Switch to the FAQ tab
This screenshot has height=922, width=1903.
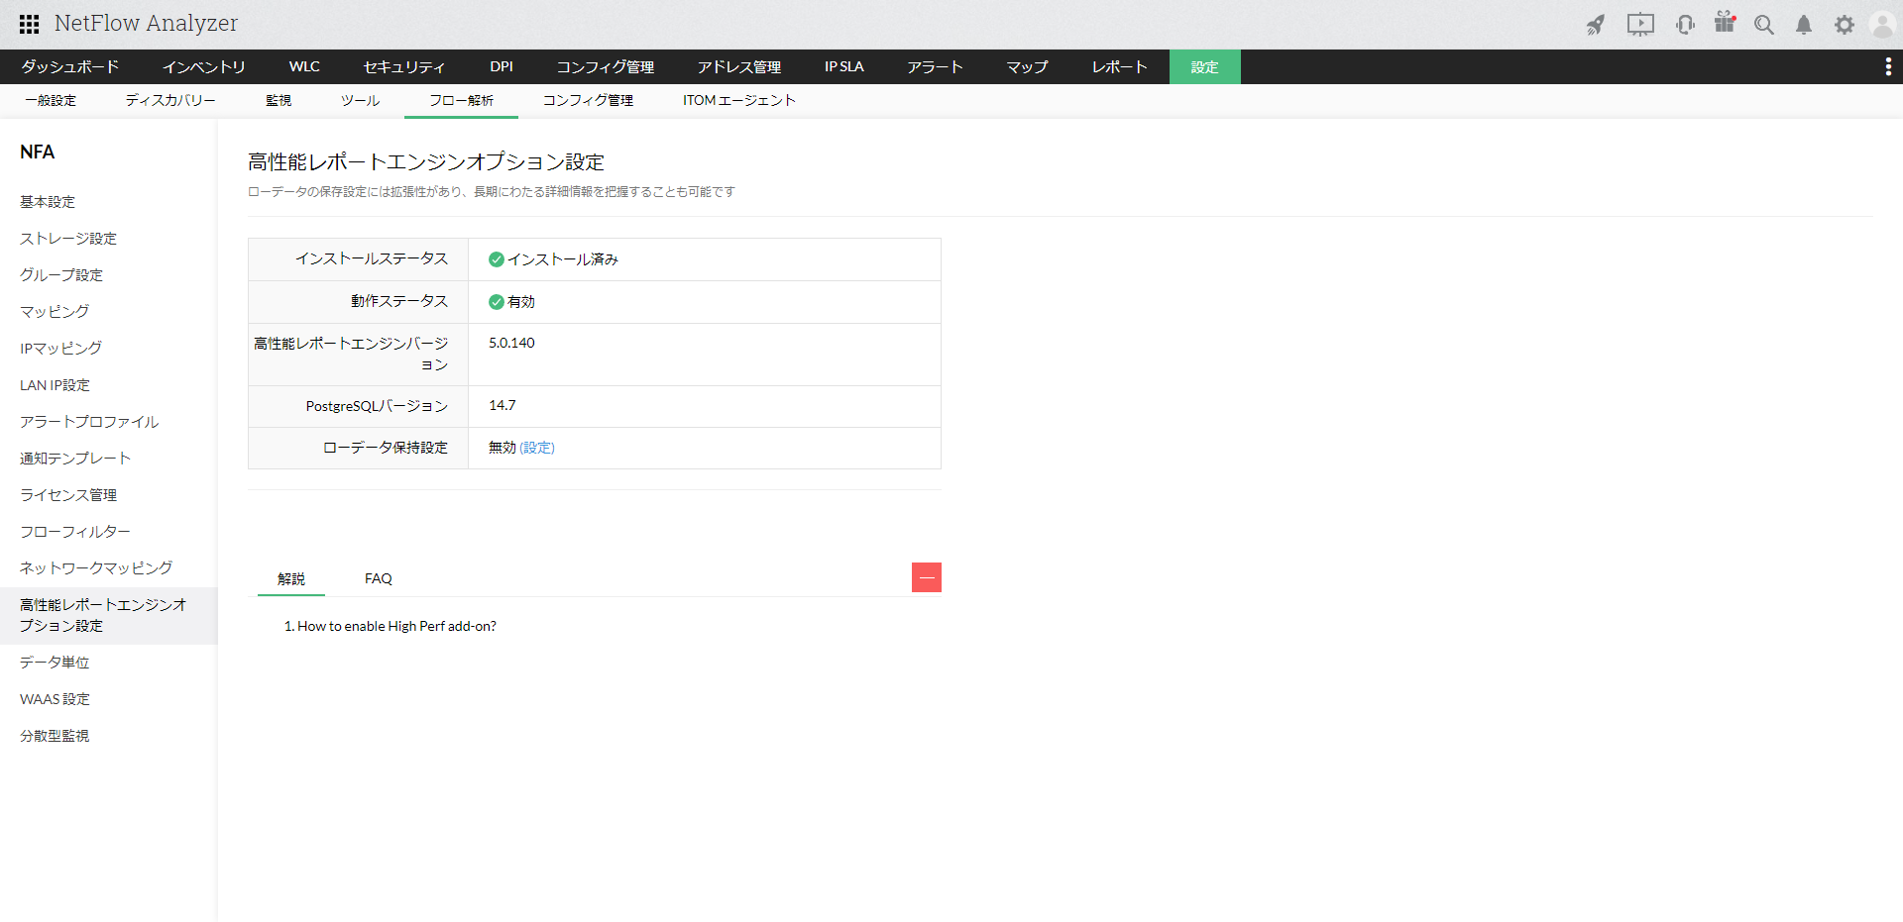point(378,578)
